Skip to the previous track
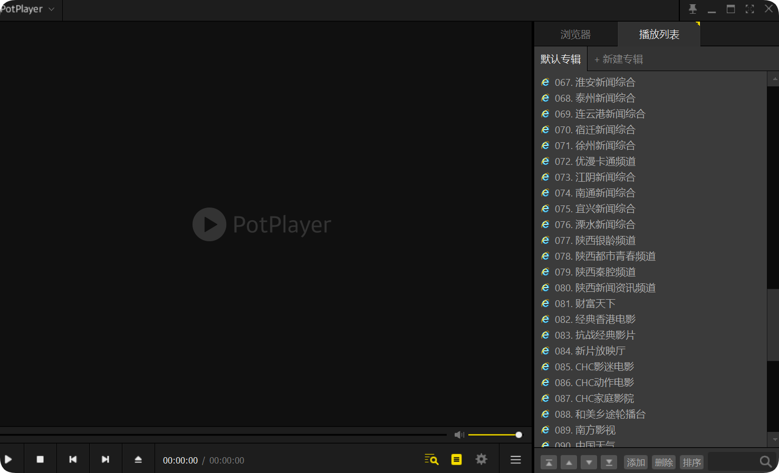 pos(73,459)
